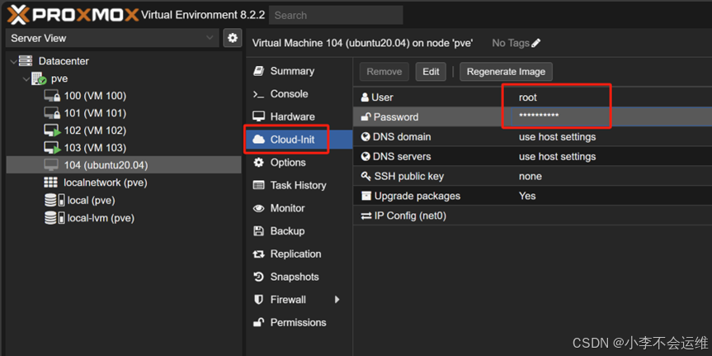The width and height of the screenshot is (712, 356).
Task: Click the pencil icon to edit tags
Action: tap(535, 43)
